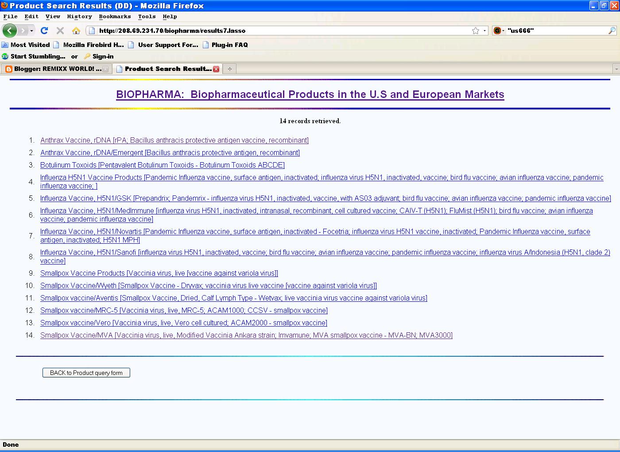The width and height of the screenshot is (620, 452).
Task: Reload the page with the blue refresh icon
Action: click(x=44, y=31)
